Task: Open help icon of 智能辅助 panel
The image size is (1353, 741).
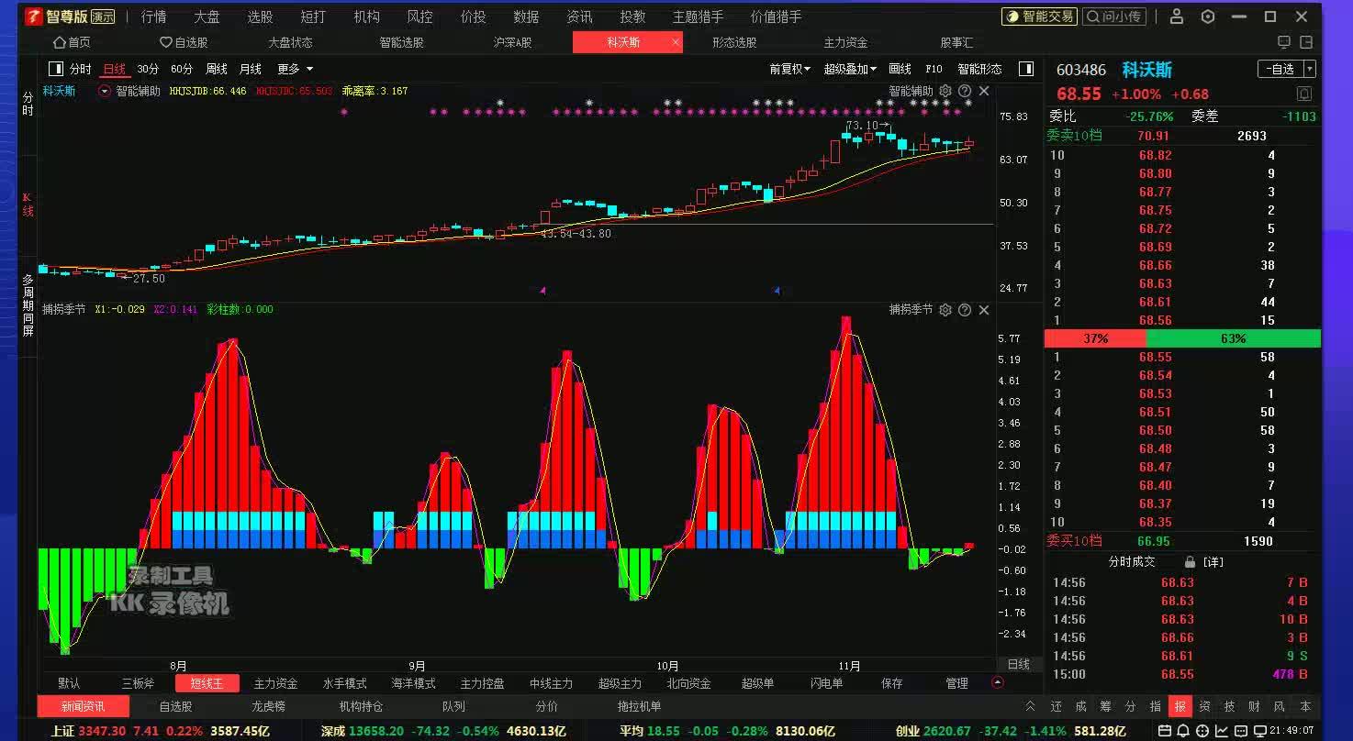Action: coord(965,91)
